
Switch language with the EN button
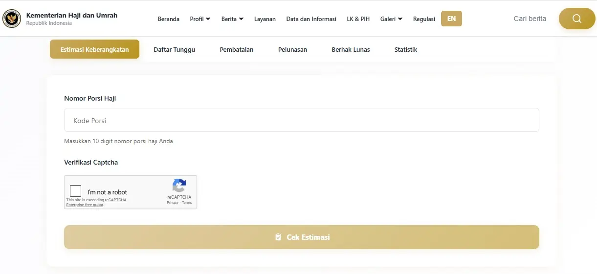(451, 19)
